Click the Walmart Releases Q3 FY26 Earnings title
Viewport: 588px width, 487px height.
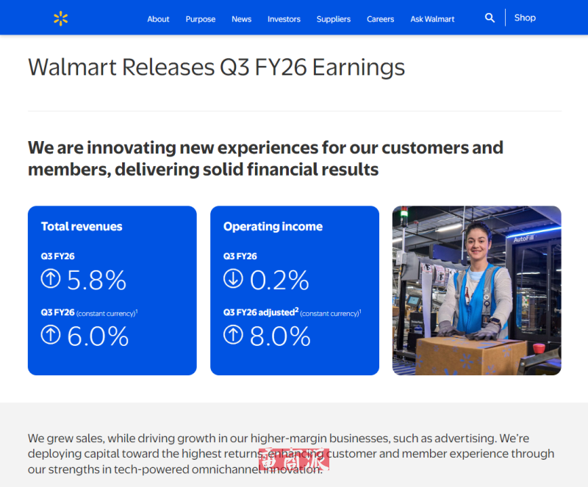click(x=216, y=68)
